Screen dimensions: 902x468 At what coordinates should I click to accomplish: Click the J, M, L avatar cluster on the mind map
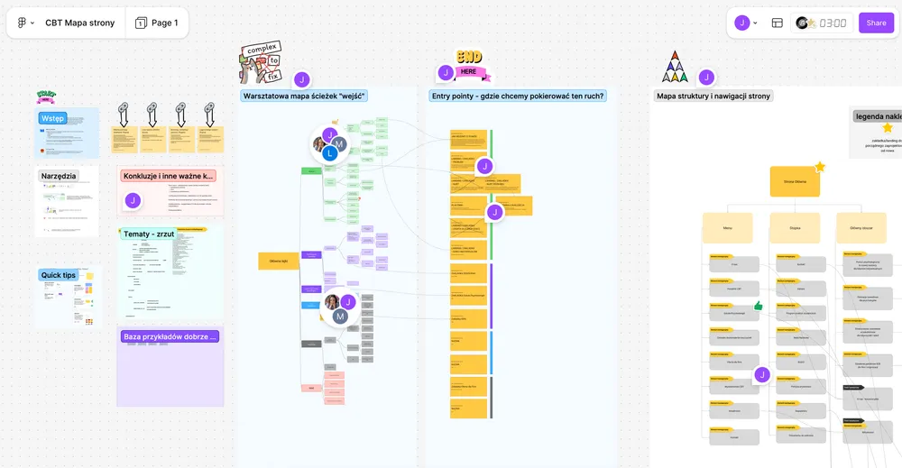pyautogui.click(x=329, y=143)
